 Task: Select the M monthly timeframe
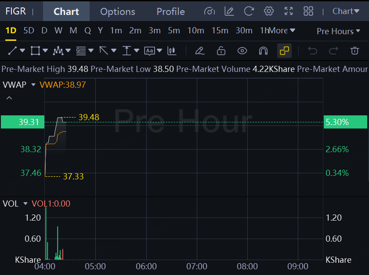pyautogui.click(x=73, y=31)
